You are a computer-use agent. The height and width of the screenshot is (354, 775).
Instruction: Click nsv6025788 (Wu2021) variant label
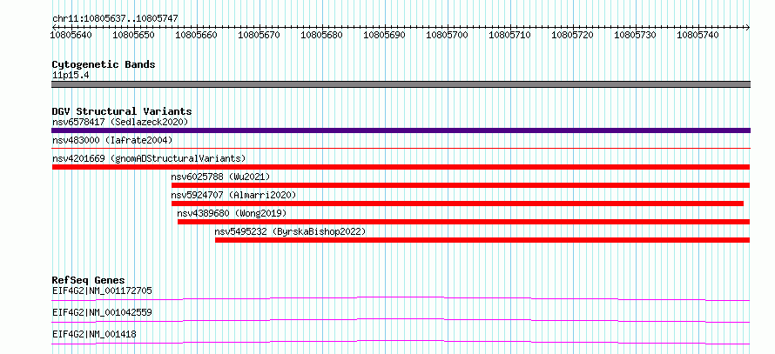point(221,177)
